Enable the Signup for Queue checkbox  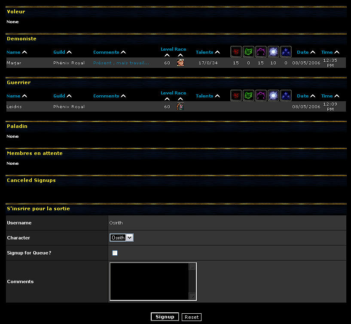click(x=115, y=253)
